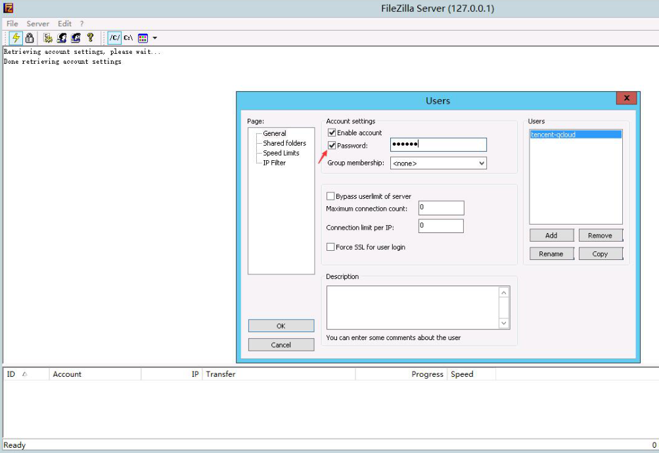Image resolution: width=659 pixels, height=453 pixels.
Task: Open the Edit menu
Action: coord(64,24)
